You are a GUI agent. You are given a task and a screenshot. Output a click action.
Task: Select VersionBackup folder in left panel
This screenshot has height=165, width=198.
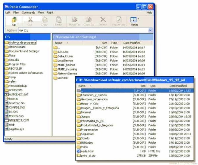tap(16, 86)
